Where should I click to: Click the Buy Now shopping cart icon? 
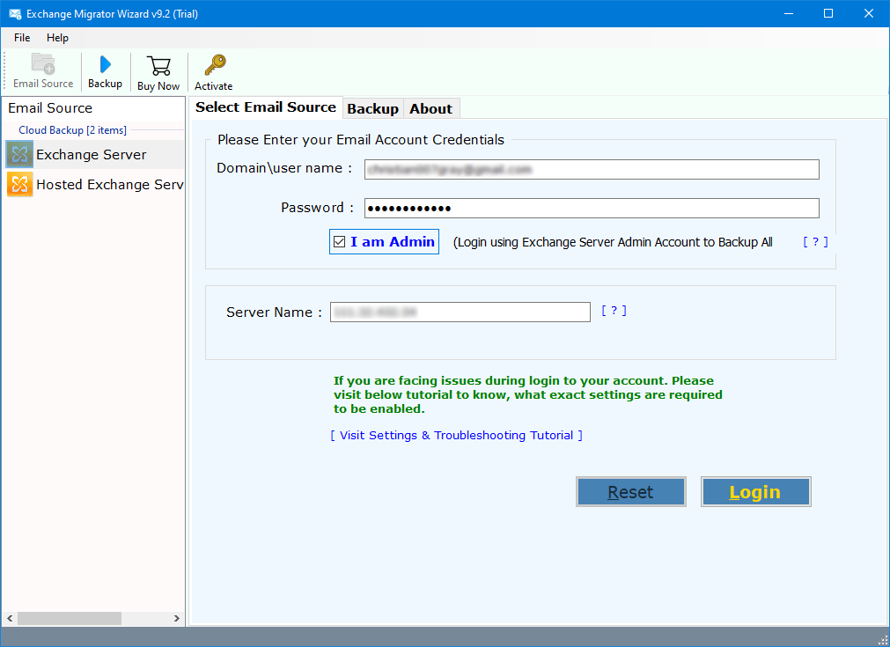158,66
